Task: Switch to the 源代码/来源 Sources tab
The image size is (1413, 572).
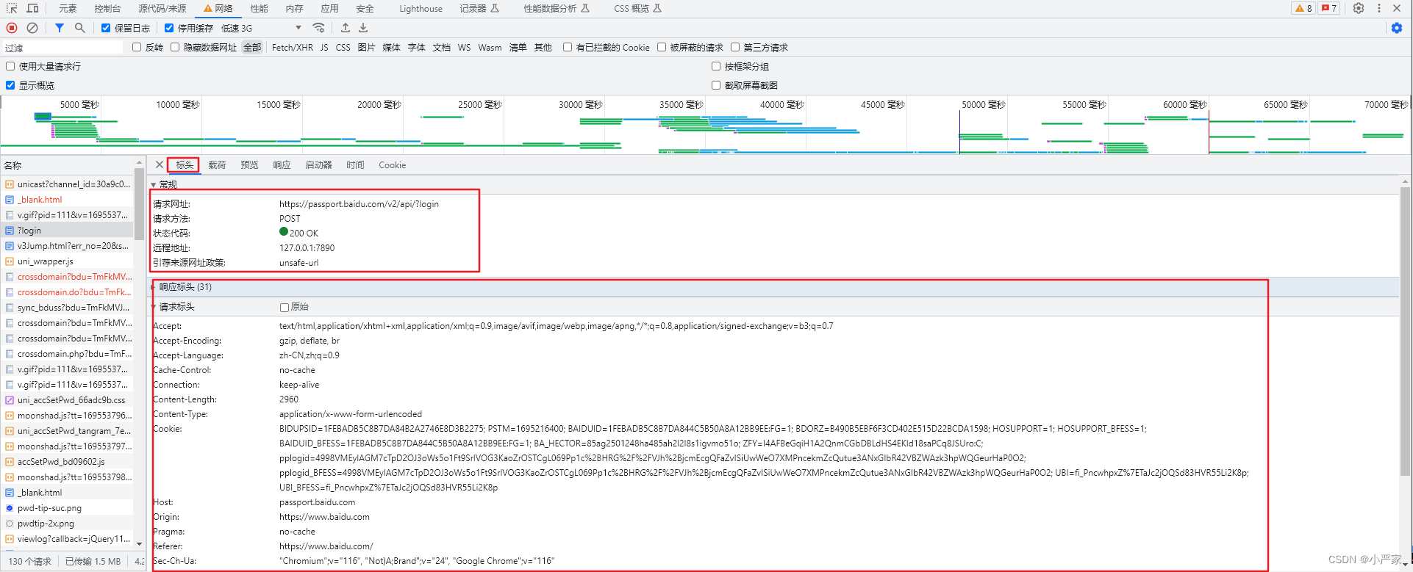Action: 162,8
